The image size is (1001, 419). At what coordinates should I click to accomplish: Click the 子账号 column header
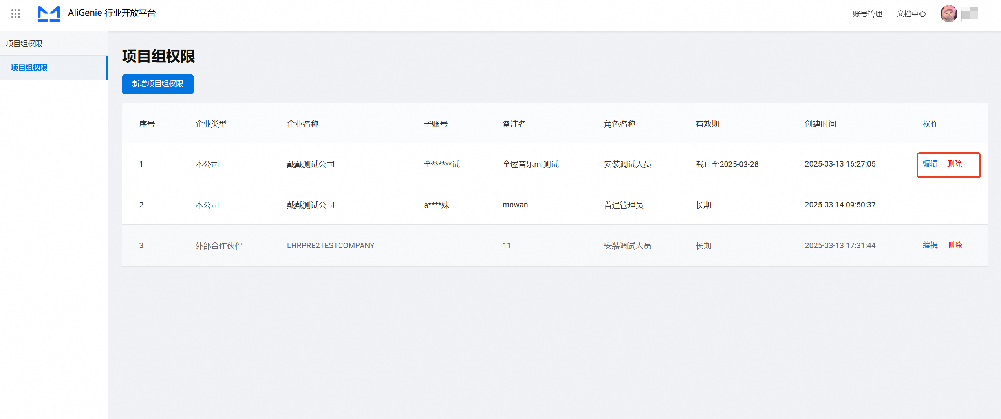point(436,124)
